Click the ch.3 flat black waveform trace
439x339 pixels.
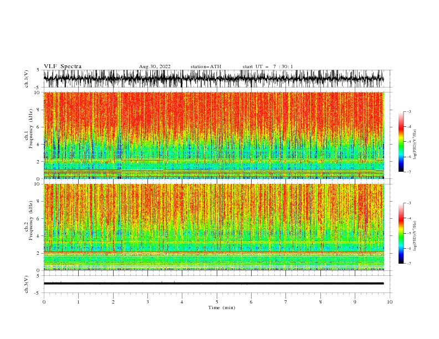point(213,284)
